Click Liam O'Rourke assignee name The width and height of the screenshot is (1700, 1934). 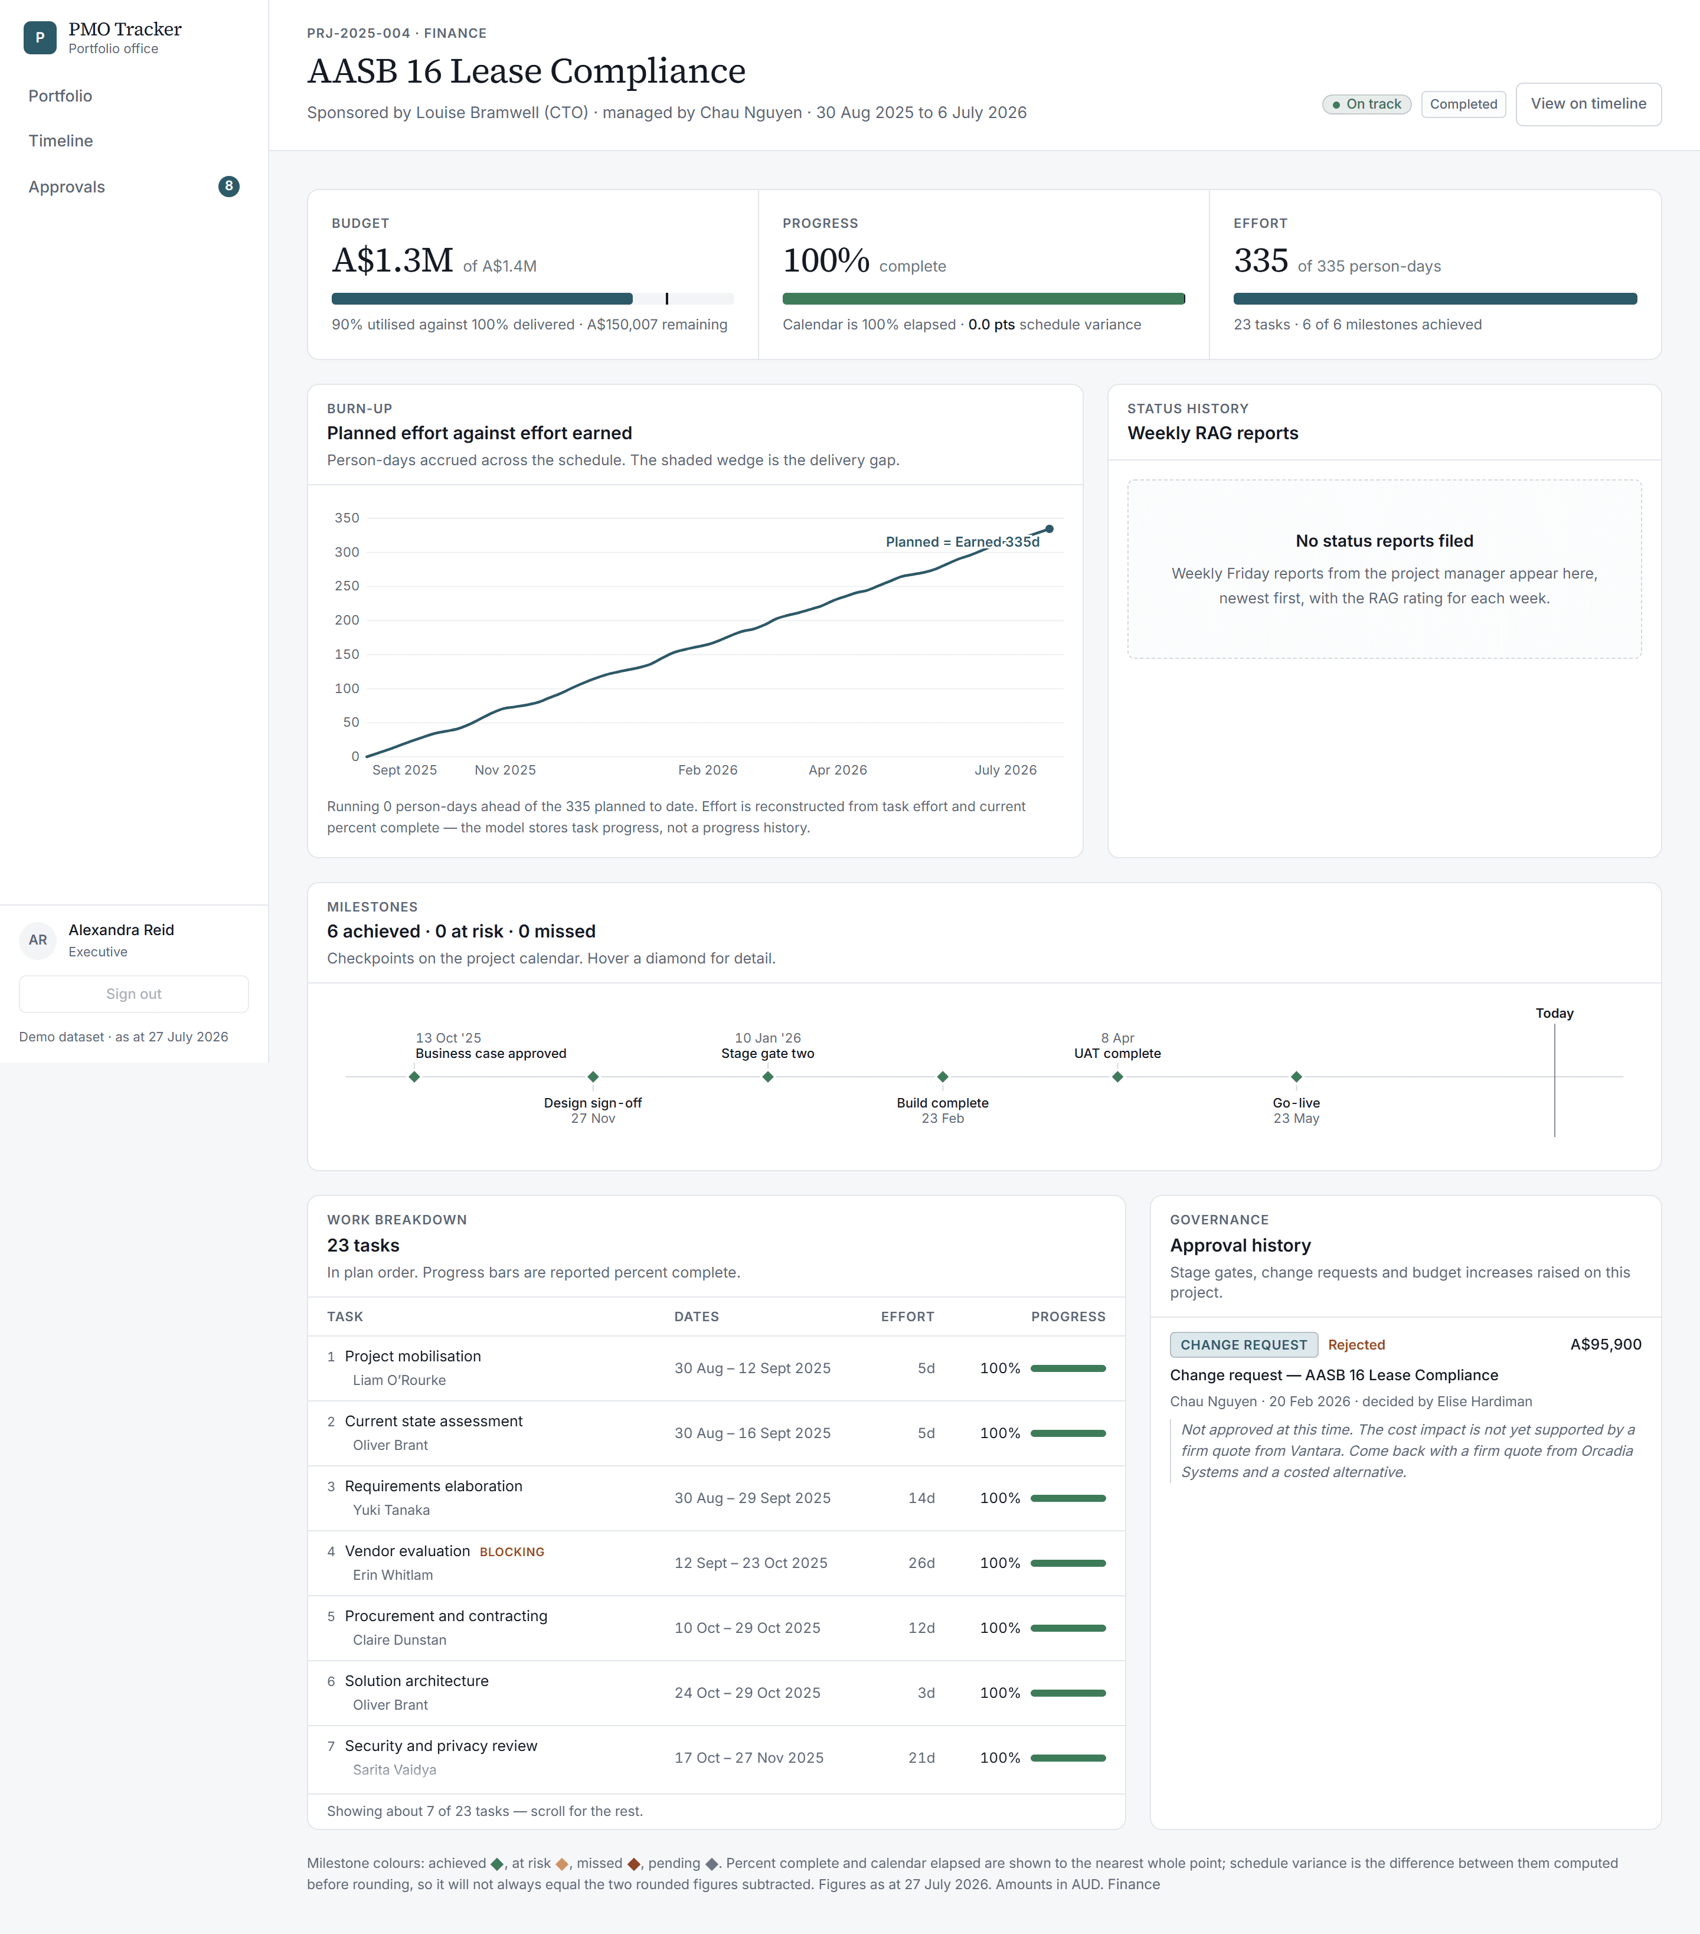tap(399, 1380)
